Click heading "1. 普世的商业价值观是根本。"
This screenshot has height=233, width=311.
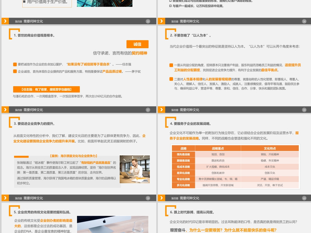tap(34, 35)
